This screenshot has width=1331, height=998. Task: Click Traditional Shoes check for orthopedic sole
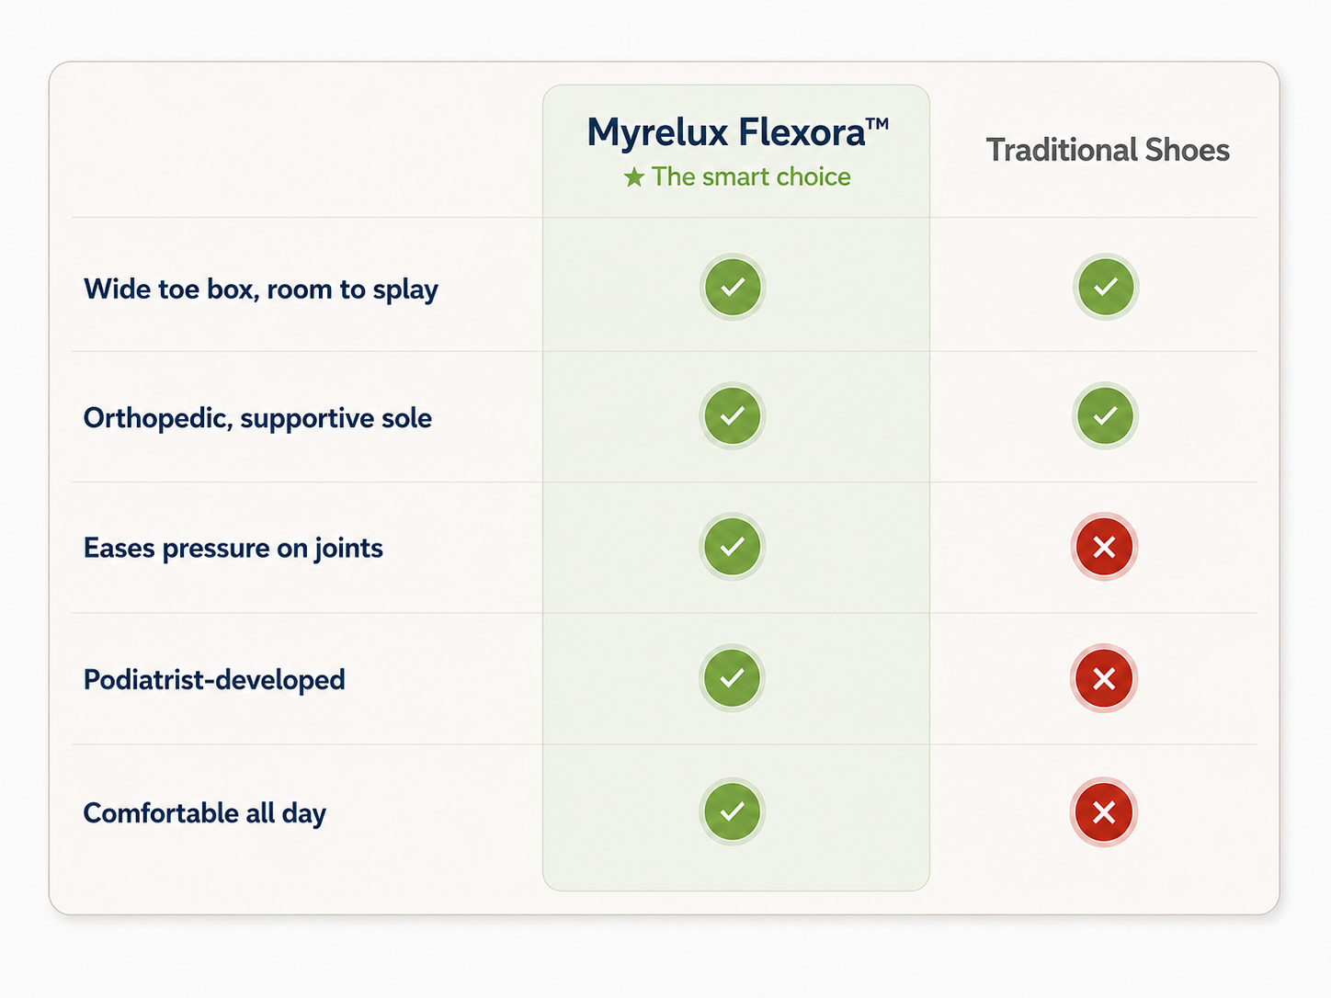pyautogui.click(x=1105, y=415)
